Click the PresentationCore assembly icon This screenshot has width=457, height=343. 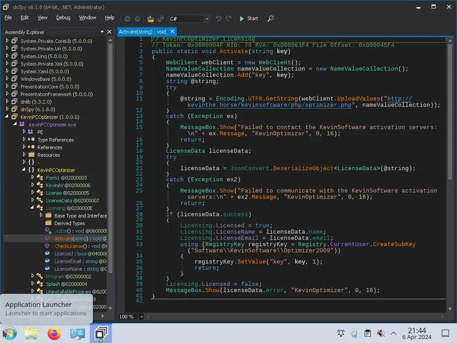pos(15,86)
